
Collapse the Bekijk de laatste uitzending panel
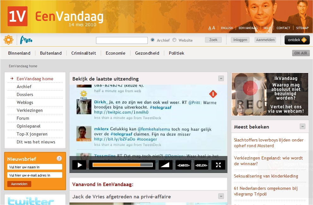(x=221, y=78)
